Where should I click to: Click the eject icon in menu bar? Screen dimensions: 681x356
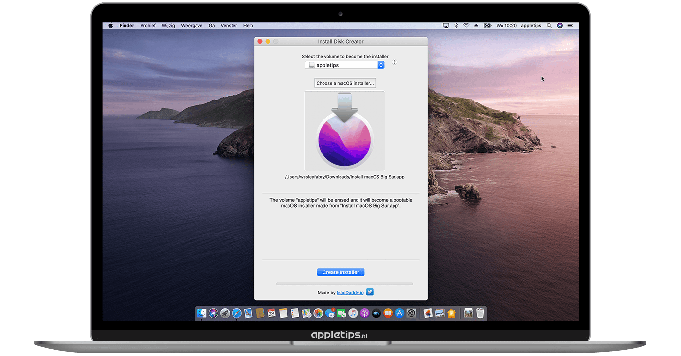pyautogui.click(x=476, y=26)
